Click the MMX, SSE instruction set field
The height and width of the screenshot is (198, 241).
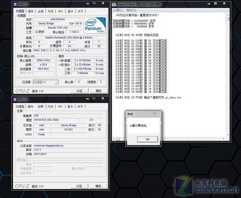tap(69, 50)
